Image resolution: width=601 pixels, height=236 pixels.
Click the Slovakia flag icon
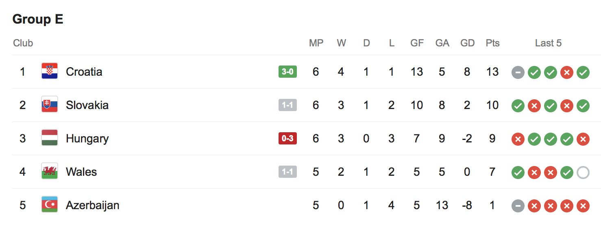50,105
